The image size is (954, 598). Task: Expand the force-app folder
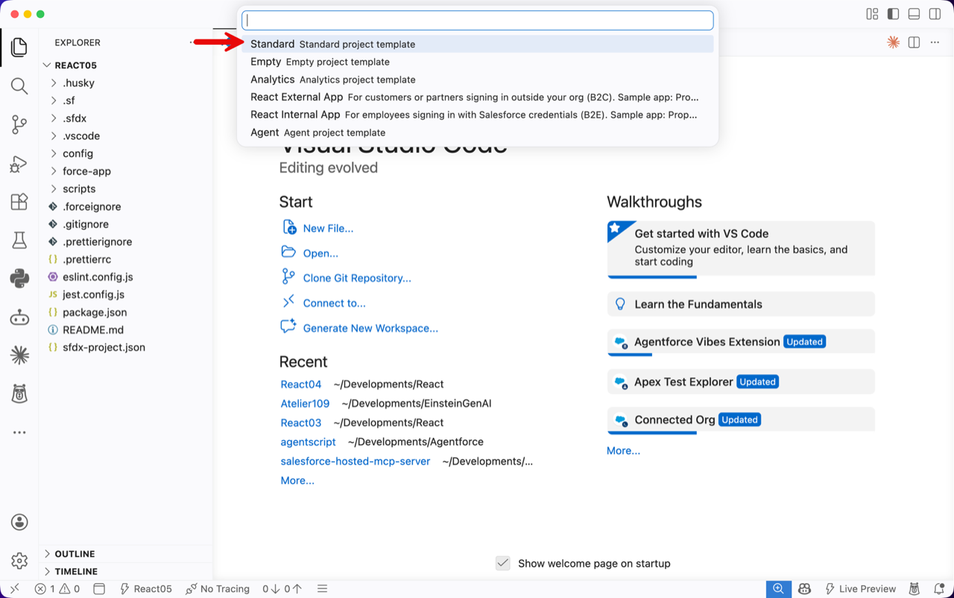coord(86,171)
